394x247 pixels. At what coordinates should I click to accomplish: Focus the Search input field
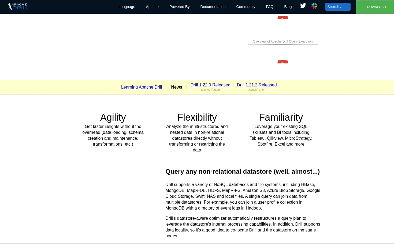(x=338, y=7)
